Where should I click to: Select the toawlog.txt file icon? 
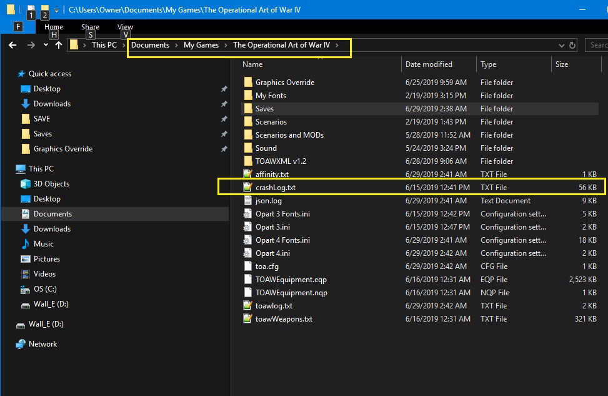coord(248,305)
